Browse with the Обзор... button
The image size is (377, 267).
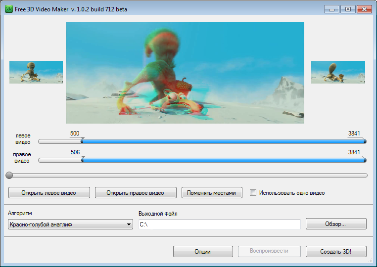(x=336, y=224)
